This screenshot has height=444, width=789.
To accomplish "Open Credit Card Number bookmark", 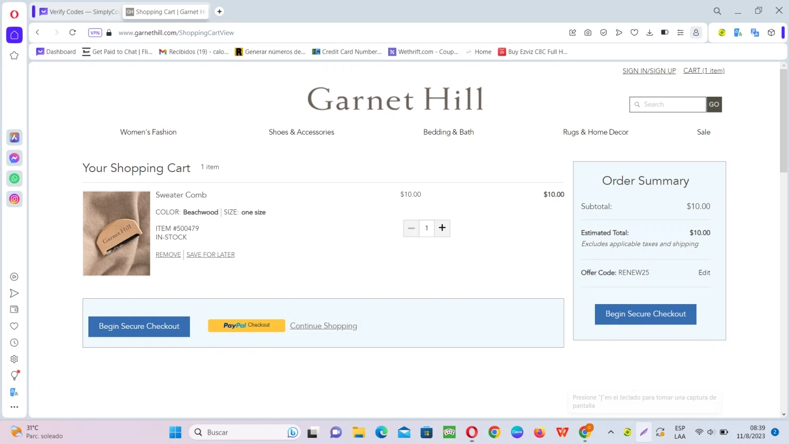I will click(347, 52).
